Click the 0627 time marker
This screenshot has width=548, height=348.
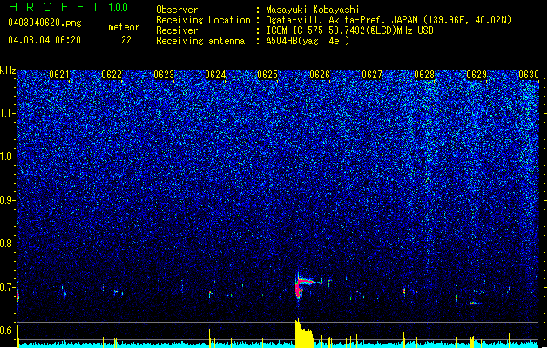pos(372,75)
